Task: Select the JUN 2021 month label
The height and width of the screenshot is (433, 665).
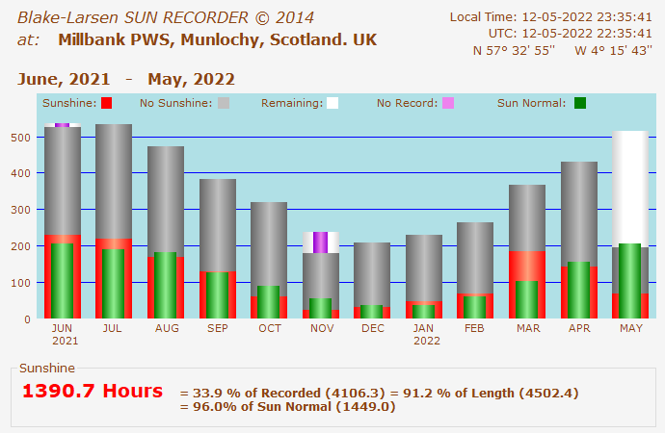Action: 65,335
